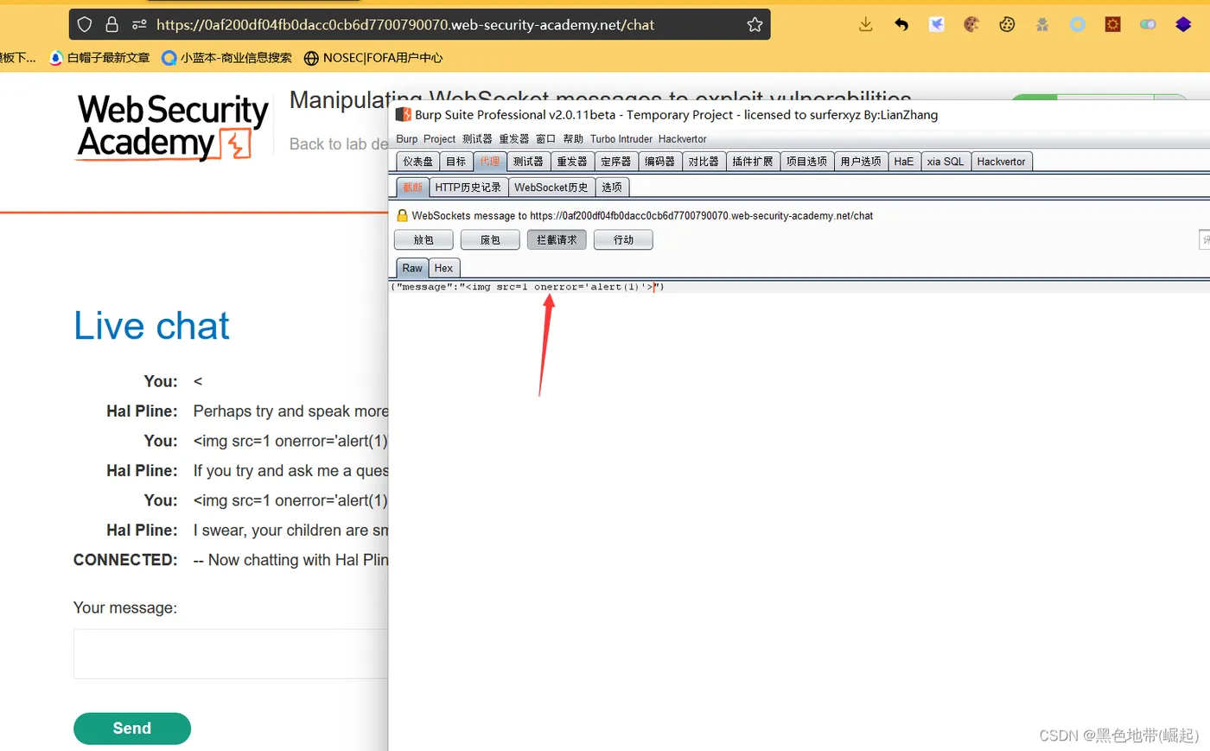Open the 小蓝本-商业信息搜索 bookmark
Image resolution: width=1210 pixels, height=751 pixels.
[x=227, y=58]
